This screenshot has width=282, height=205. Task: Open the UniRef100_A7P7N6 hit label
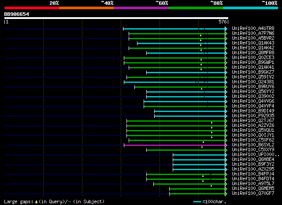(x=253, y=34)
